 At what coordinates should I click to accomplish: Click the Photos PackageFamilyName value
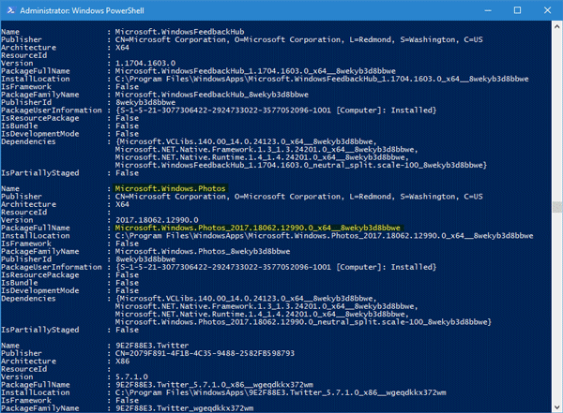coord(203,251)
